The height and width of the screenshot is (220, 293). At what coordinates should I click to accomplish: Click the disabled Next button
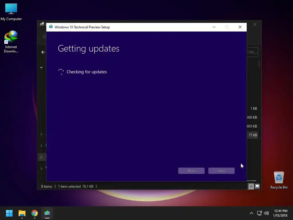click(x=221, y=171)
